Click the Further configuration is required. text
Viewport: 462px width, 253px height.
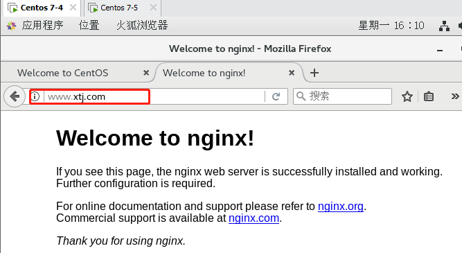click(136, 184)
